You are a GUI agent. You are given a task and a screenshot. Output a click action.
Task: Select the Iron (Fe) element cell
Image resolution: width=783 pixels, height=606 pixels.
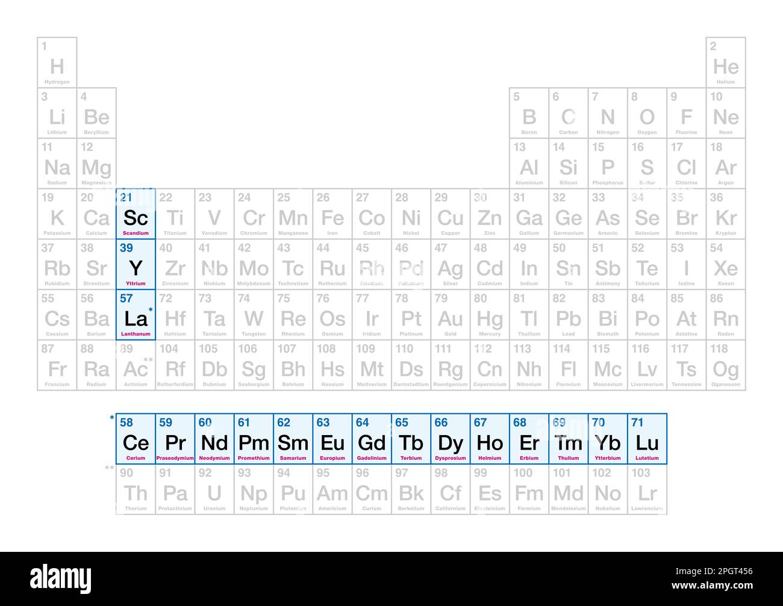pos(332,214)
